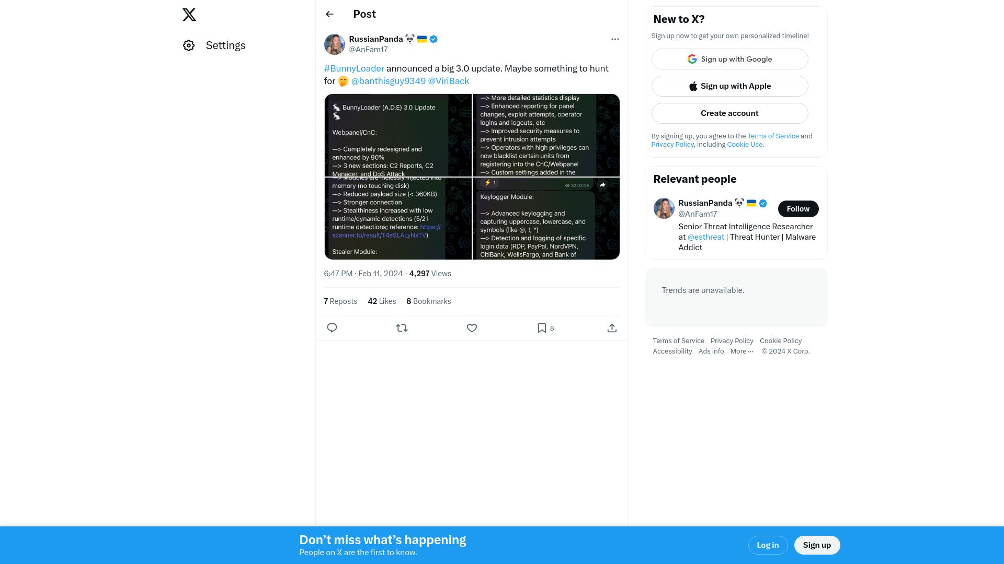Expand the 7 Reposts count
1004x564 pixels.
tap(340, 301)
